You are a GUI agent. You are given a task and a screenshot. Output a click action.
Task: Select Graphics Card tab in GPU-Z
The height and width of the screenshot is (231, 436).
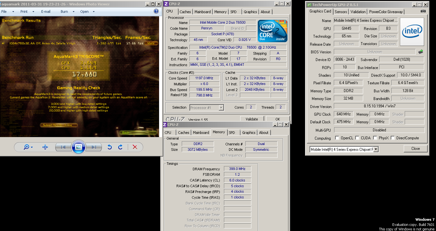tap(320, 11)
